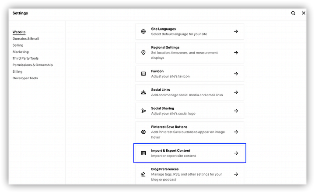Screen dimensions: 315x193
Task: Click 'Adjust your site's favicon' description
Action: [170, 76]
